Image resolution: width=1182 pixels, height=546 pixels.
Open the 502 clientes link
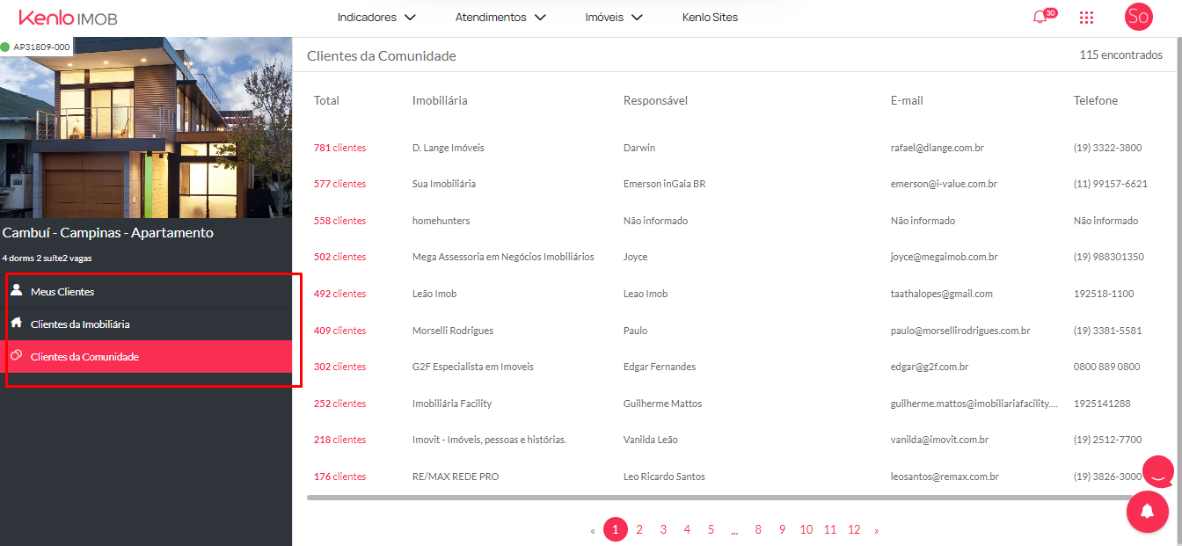pos(339,257)
